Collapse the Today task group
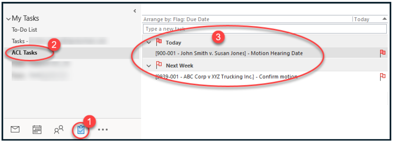Image resolution: width=395 pixels, height=144 pixels. tap(149, 42)
